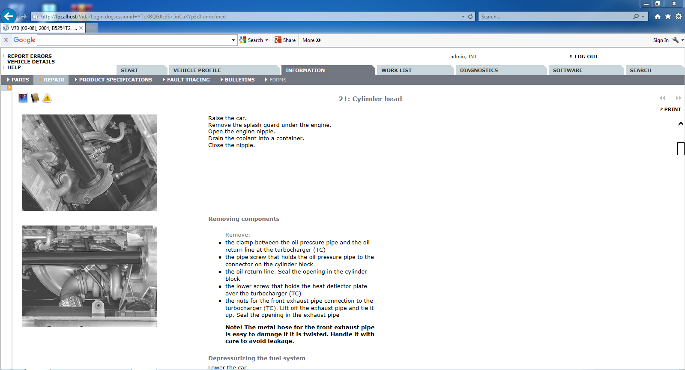Click Log Out link
Viewport: 685px width, 370px height.
point(586,57)
